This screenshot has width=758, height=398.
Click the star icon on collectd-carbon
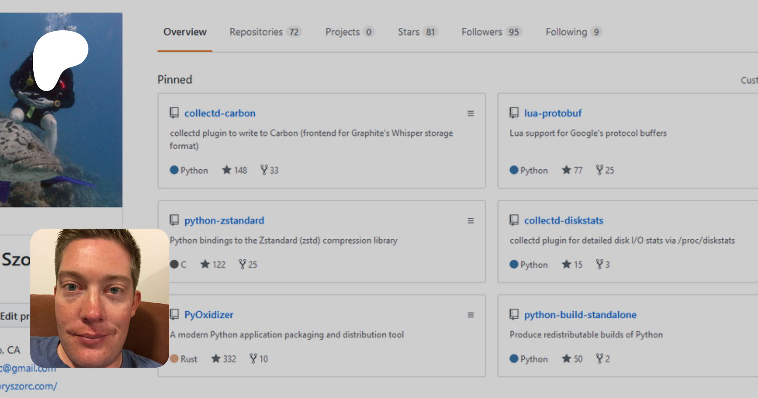tap(227, 170)
